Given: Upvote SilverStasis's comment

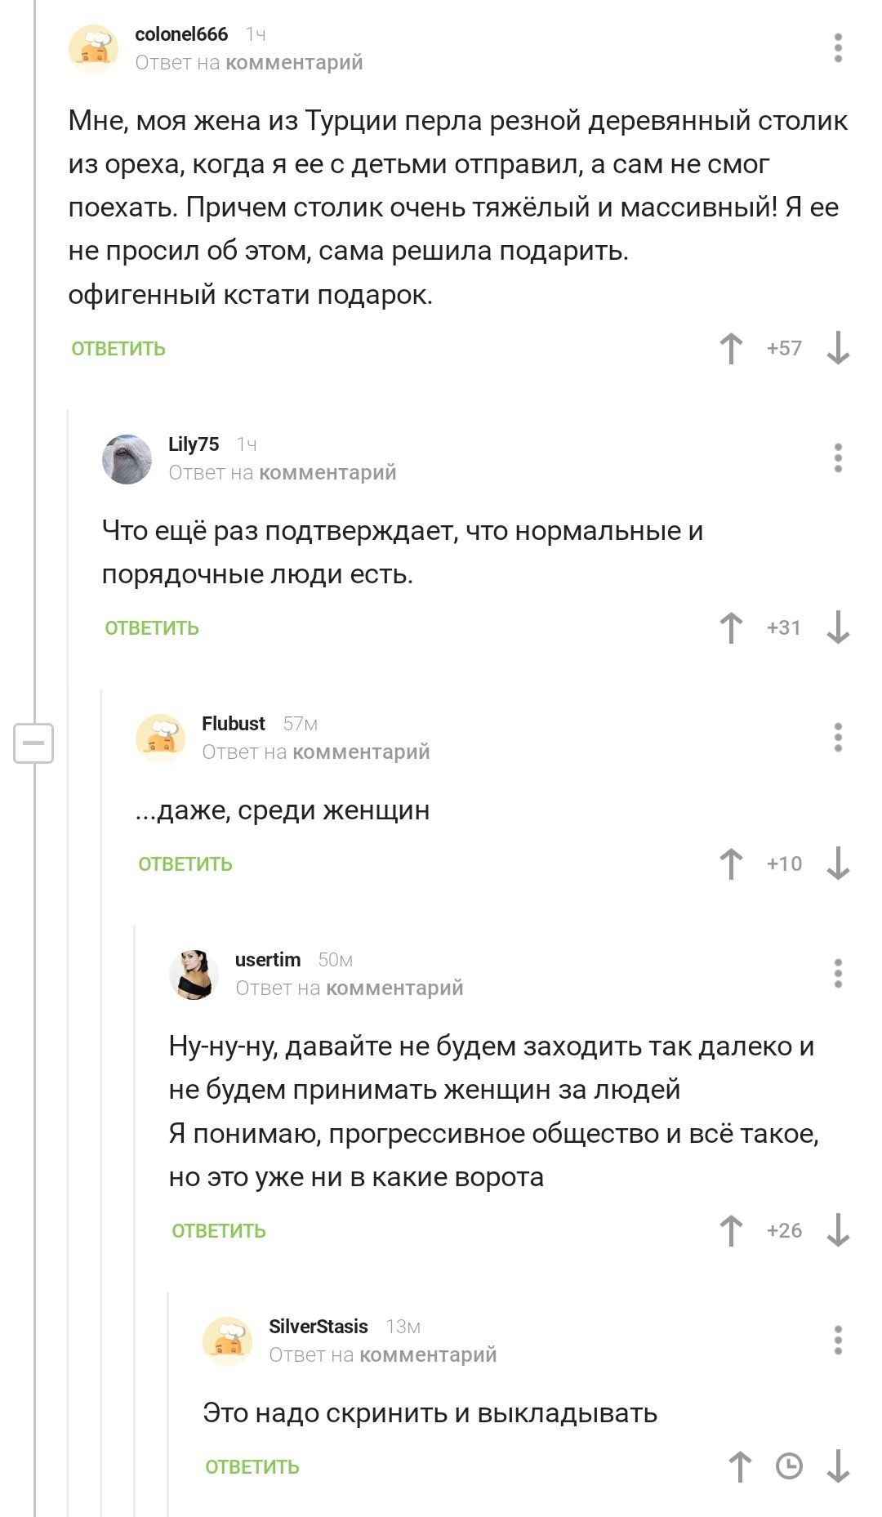Looking at the screenshot, I should click(740, 1467).
